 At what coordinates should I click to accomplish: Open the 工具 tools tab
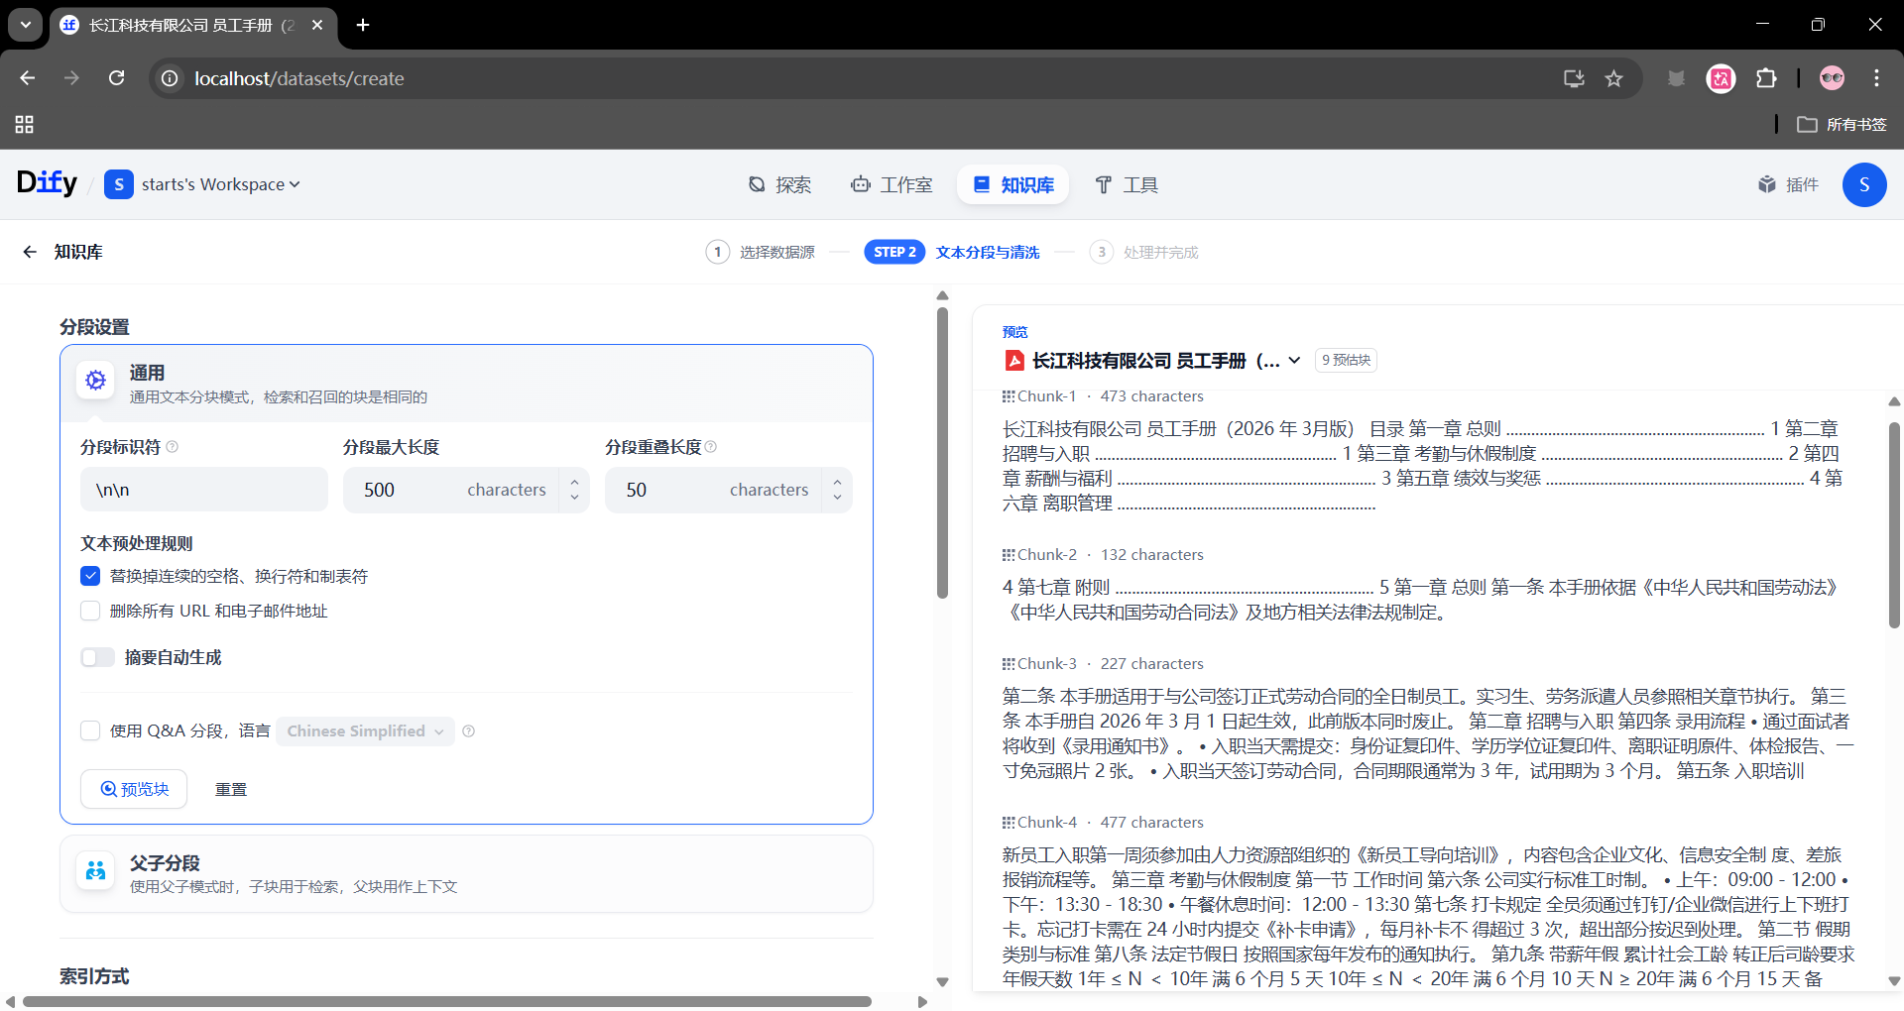pos(1126,184)
